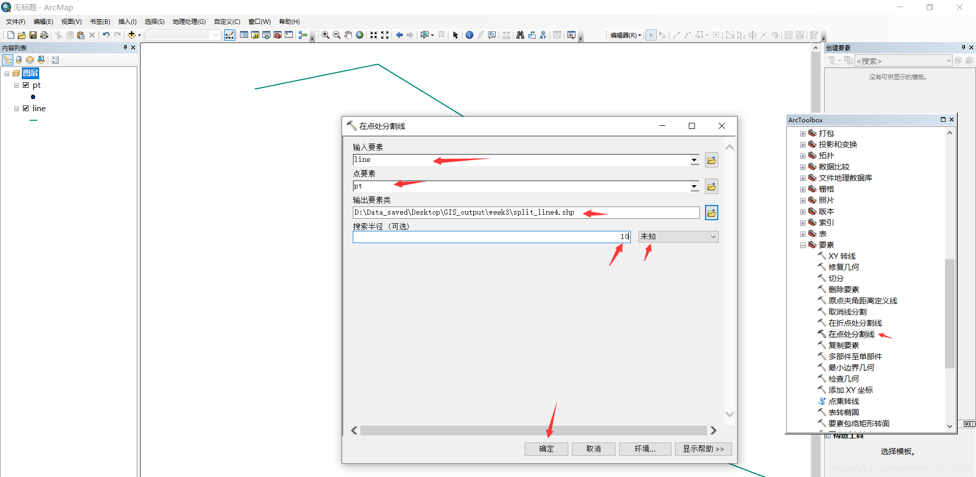Click the Add Data plus icon
Image resolution: width=976 pixels, height=477 pixels.
pyautogui.click(x=132, y=35)
